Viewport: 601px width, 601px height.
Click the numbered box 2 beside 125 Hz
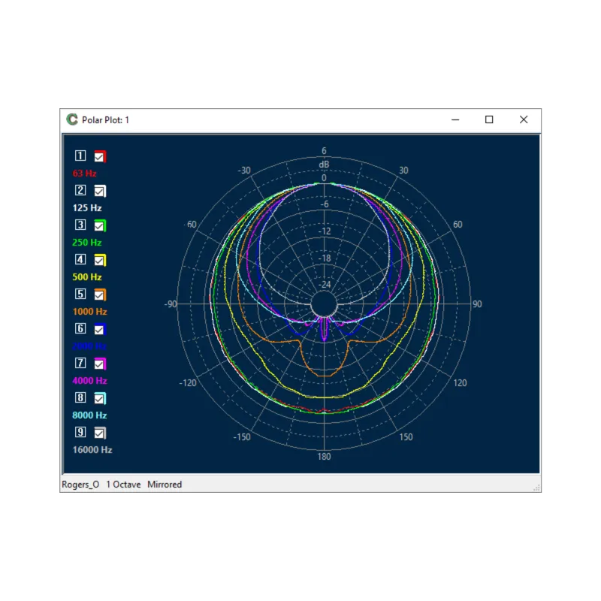coord(80,190)
